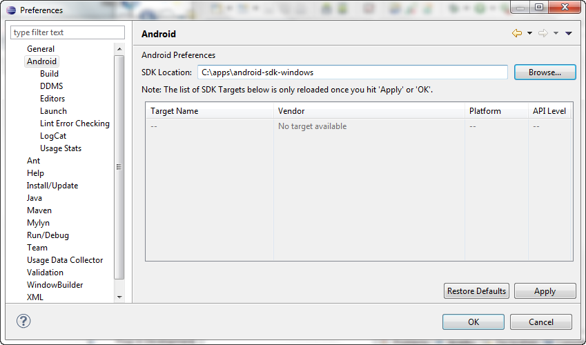Open the Editors page under Android
The image size is (586, 345).
(52, 99)
